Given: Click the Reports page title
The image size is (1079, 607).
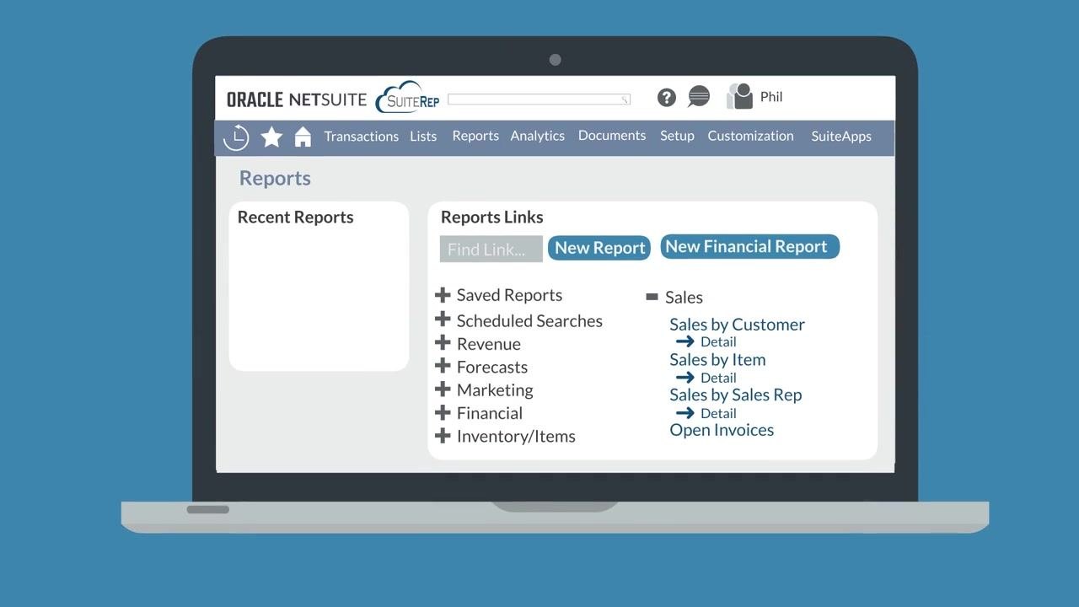Looking at the screenshot, I should 275,179.
